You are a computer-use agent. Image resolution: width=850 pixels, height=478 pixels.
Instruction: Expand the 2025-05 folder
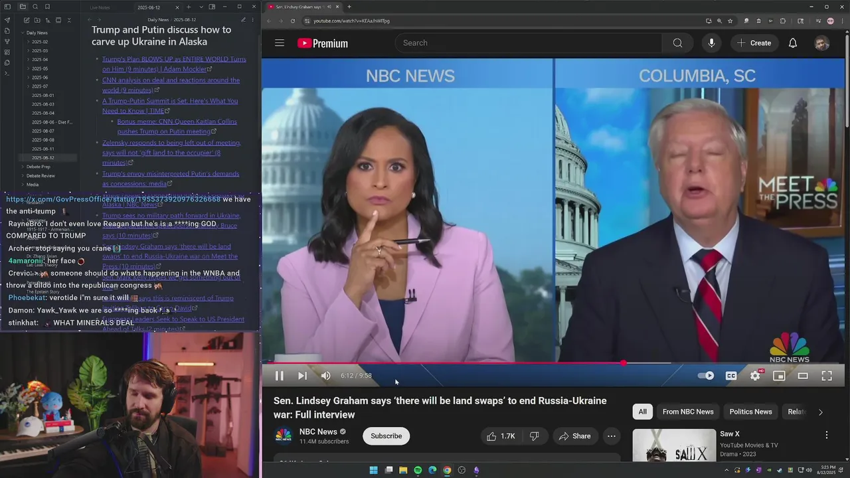coord(39,68)
